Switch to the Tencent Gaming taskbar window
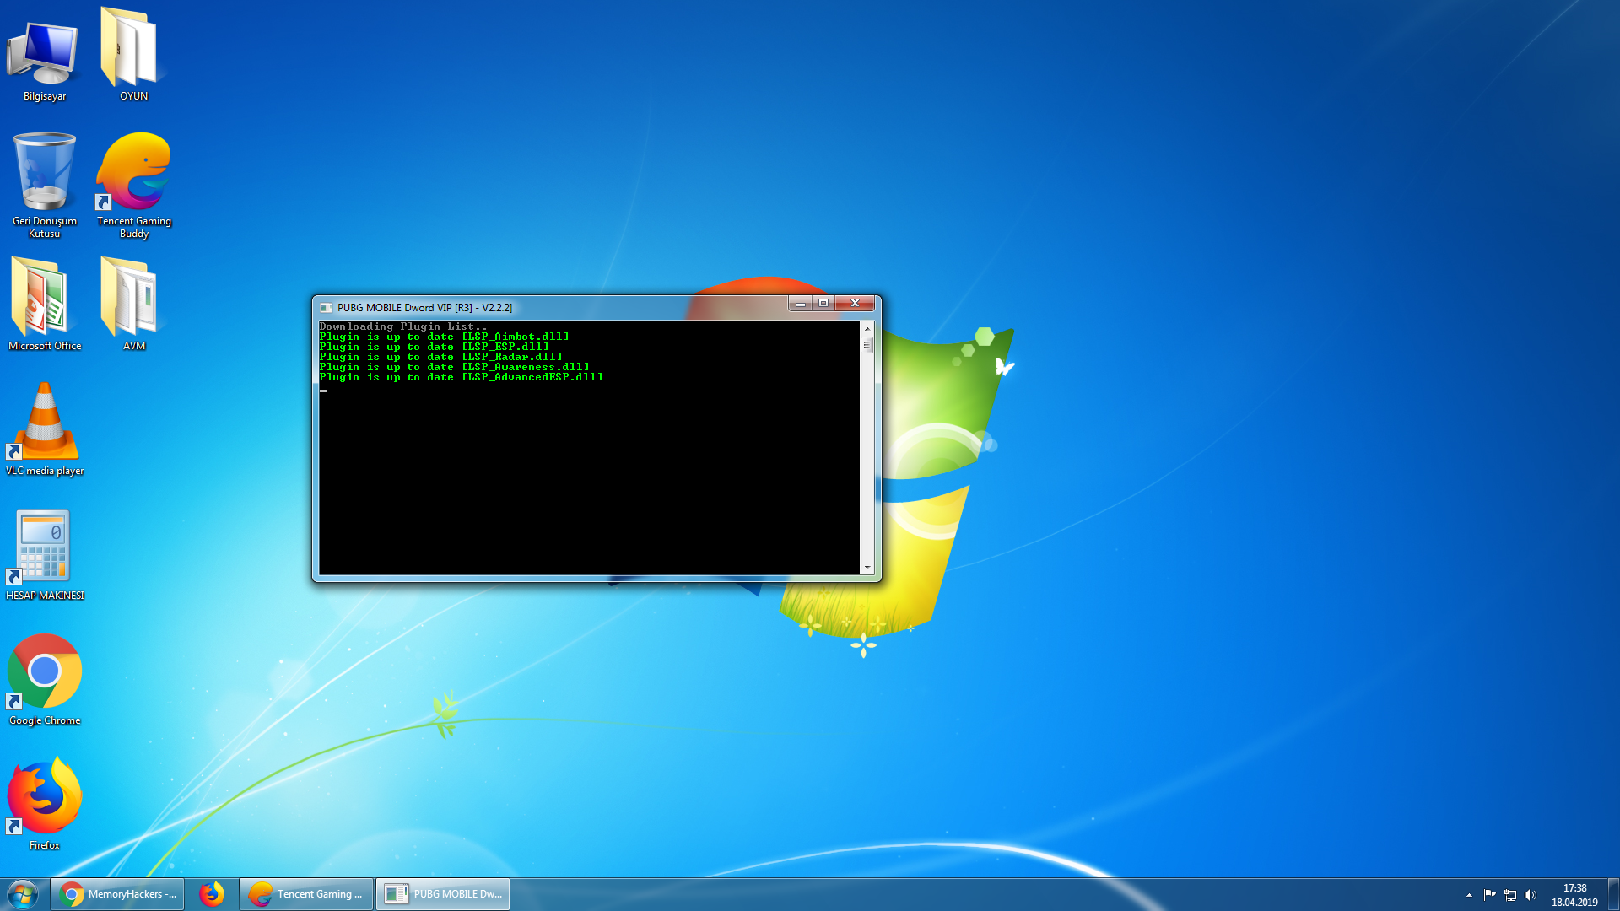This screenshot has width=1620, height=911. [x=306, y=894]
